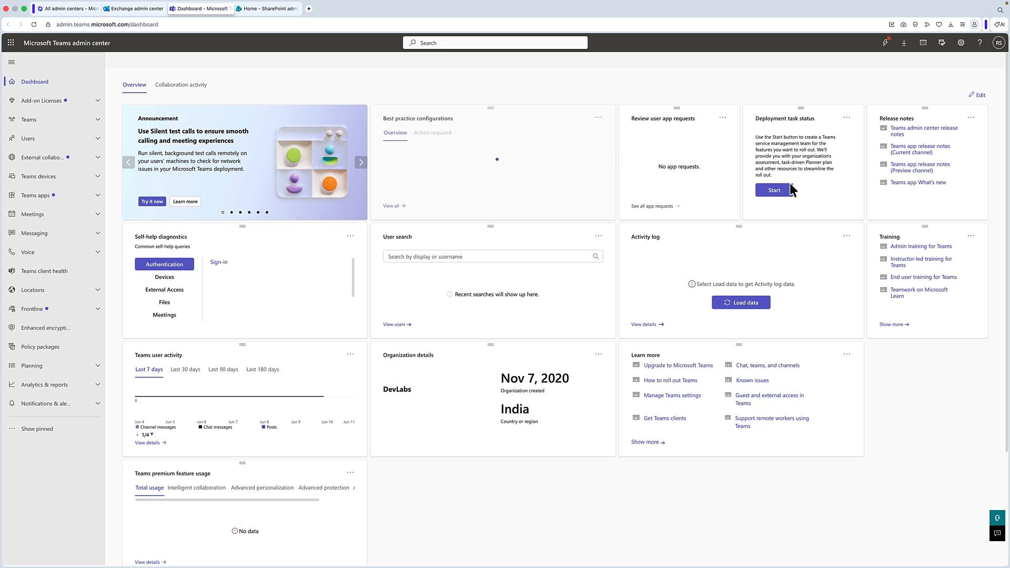Open Teams admin center release notes link
The image size is (1010, 568).
point(924,131)
